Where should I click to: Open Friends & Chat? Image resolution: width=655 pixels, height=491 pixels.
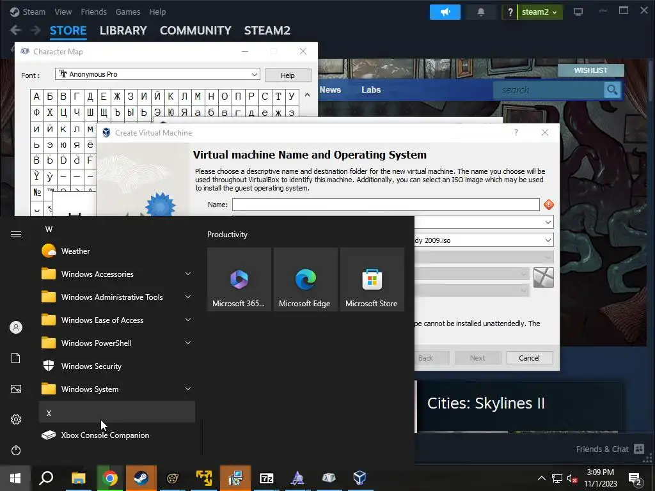tap(610, 449)
